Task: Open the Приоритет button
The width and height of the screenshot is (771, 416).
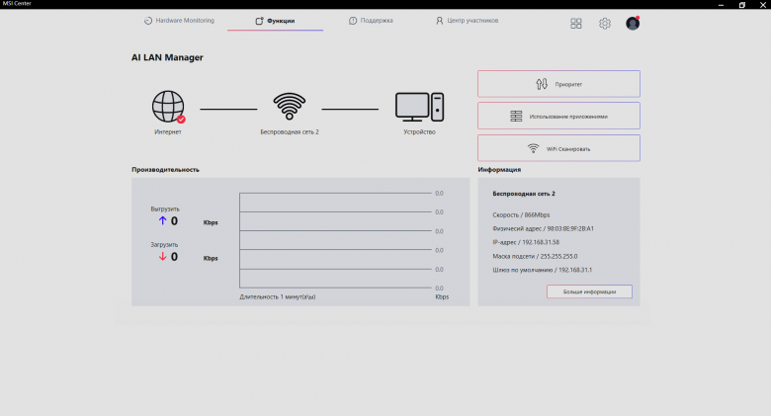Action: coord(558,84)
